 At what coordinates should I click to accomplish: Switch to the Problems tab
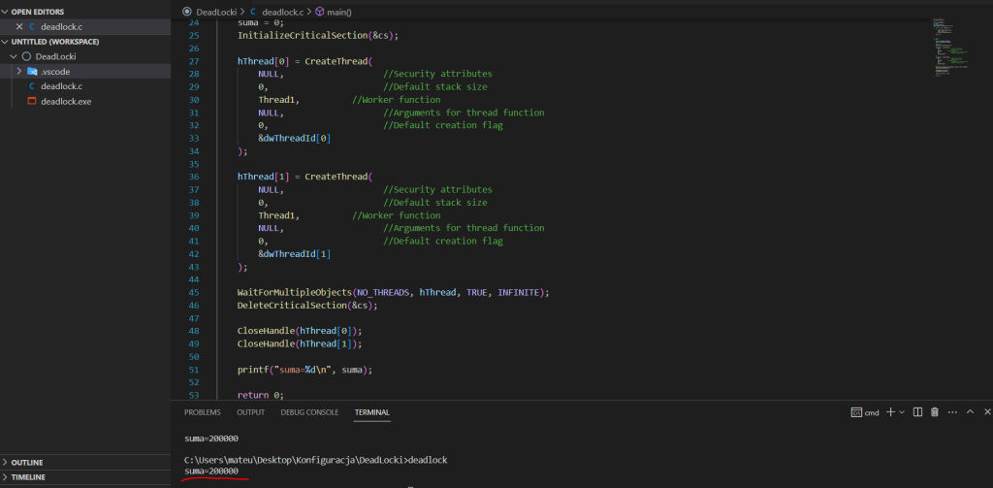pos(203,412)
